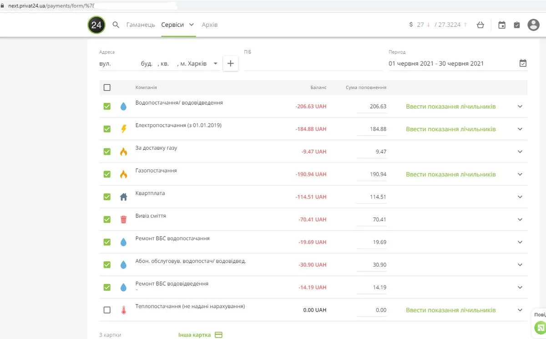Switch to the Архів tab
The height and width of the screenshot is (339, 546).
click(x=209, y=25)
